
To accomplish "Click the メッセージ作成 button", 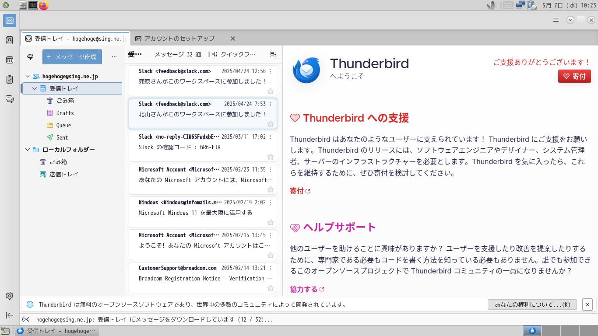I will click(x=72, y=57).
